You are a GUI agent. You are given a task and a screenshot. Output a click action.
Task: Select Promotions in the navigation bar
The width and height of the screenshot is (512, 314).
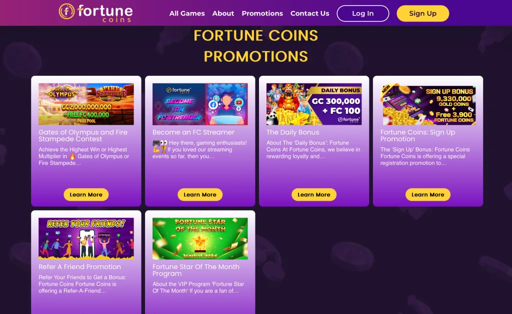click(x=262, y=13)
